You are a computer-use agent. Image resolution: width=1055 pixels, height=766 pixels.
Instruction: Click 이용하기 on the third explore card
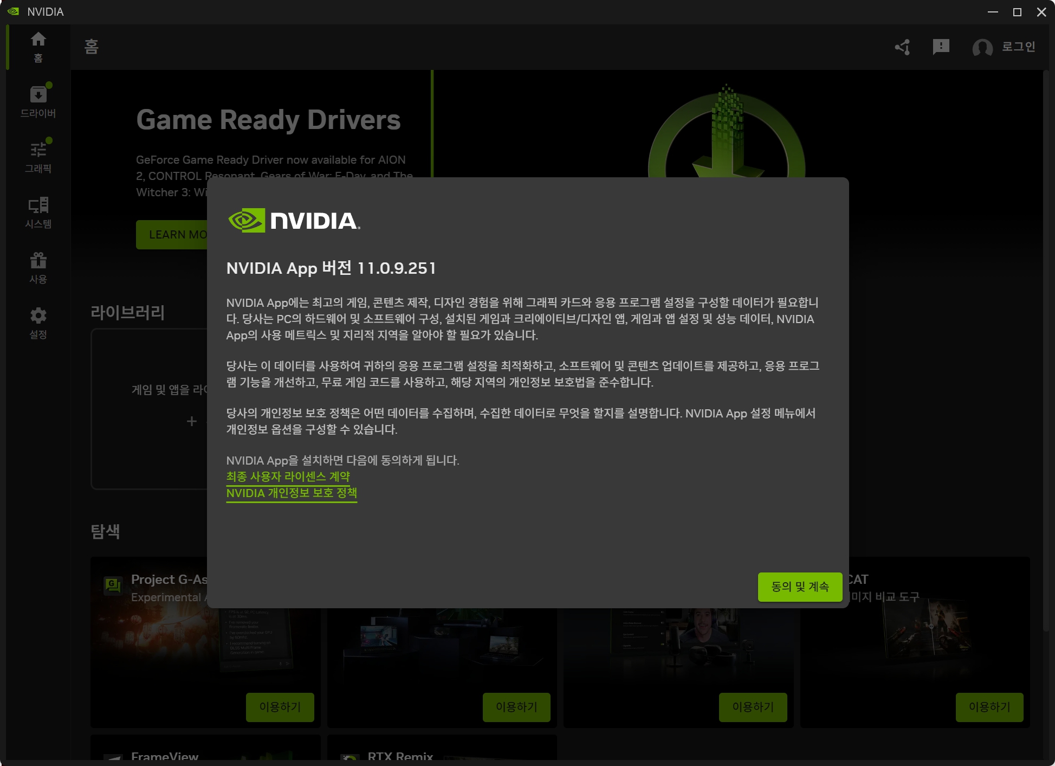click(753, 707)
